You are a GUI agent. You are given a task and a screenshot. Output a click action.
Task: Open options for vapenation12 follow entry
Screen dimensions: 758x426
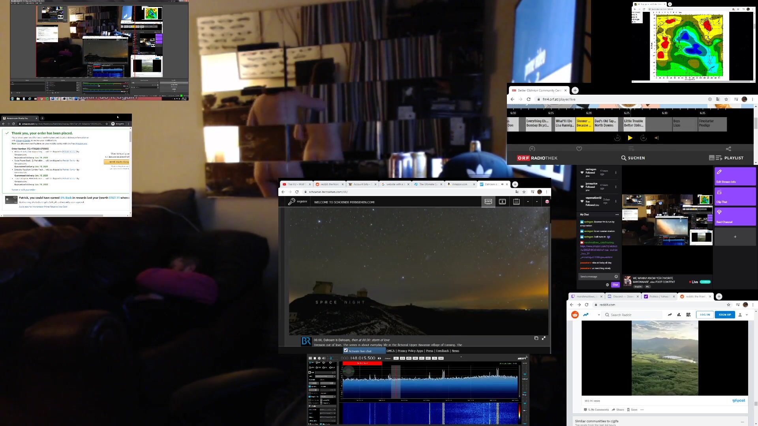615,201
